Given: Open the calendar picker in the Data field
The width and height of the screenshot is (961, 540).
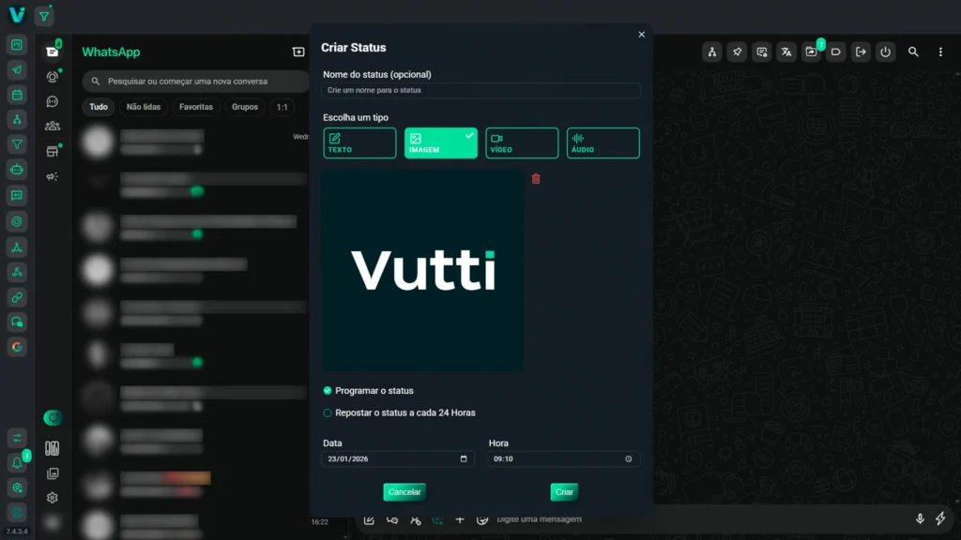Looking at the screenshot, I should tap(464, 459).
